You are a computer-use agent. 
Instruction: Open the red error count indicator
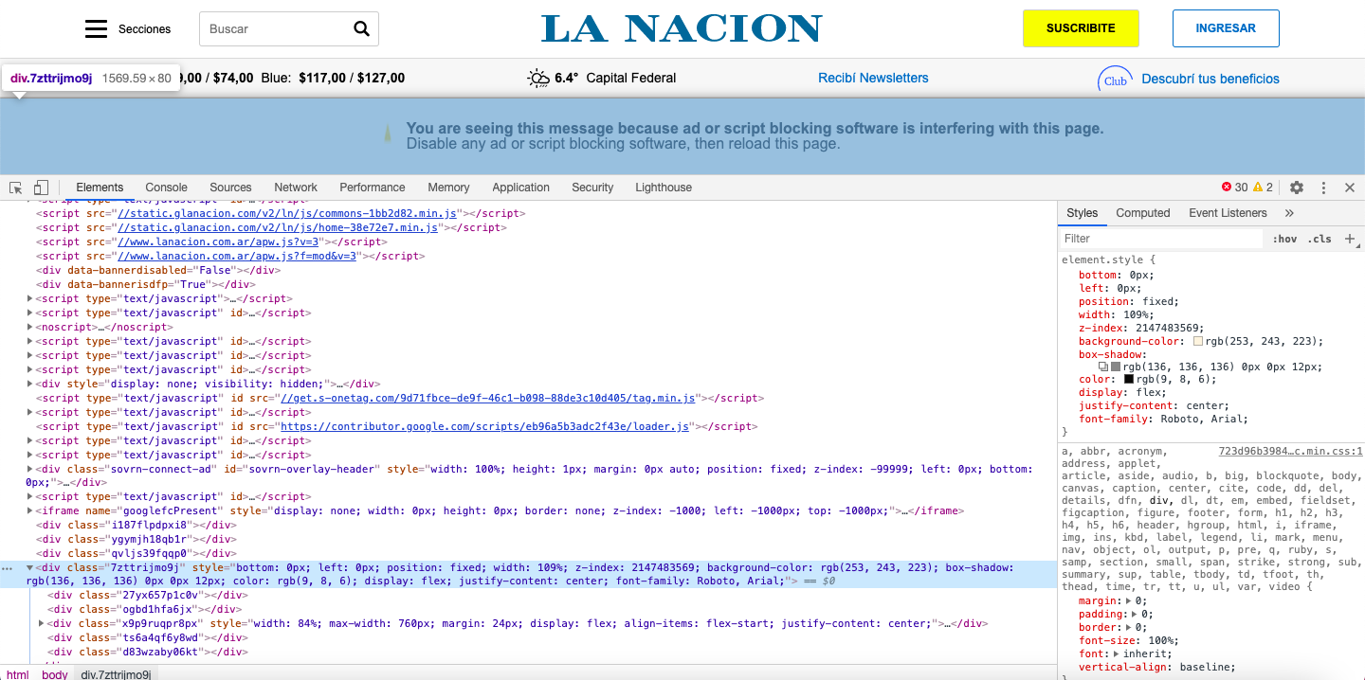tap(1234, 188)
